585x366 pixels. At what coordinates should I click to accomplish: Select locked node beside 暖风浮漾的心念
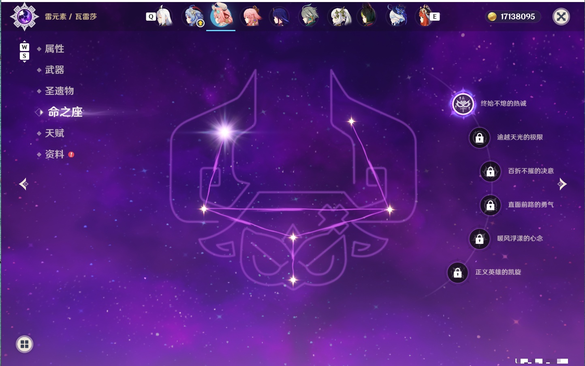(479, 239)
